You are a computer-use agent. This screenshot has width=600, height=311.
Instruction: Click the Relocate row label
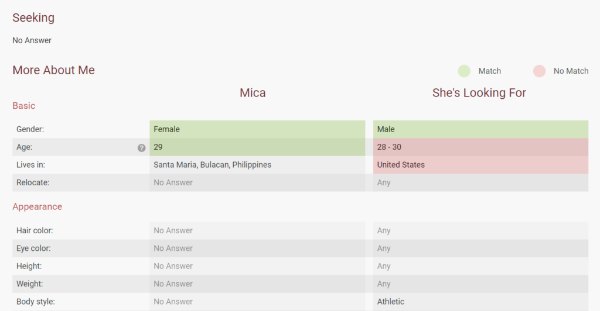point(33,182)
